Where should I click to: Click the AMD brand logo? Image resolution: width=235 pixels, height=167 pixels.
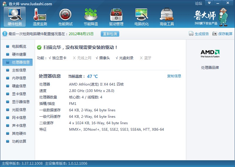point(210,54)
